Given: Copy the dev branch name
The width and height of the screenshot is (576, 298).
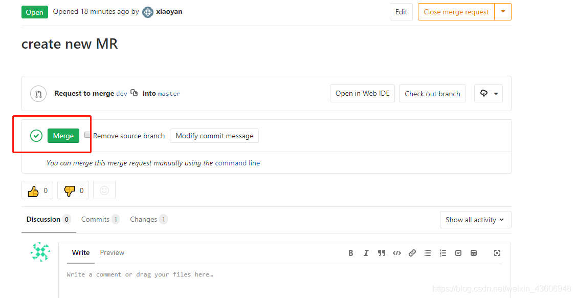Looking at the screenshot, I should pyautogui.click(x=134, y=93).
